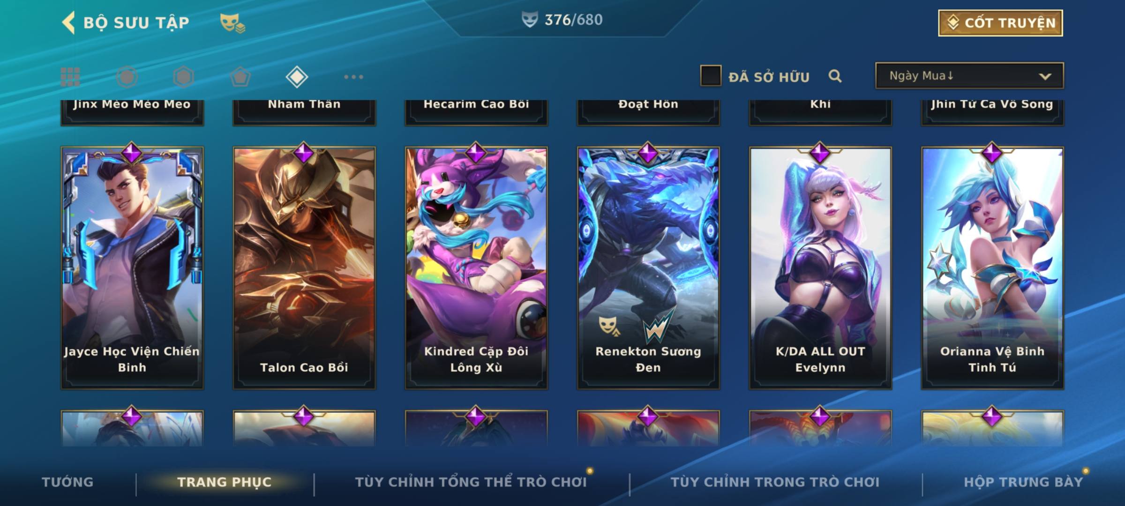1125x506 pixels.
Task: Select the diamond rarity filter icon
Action: (297, 77)
